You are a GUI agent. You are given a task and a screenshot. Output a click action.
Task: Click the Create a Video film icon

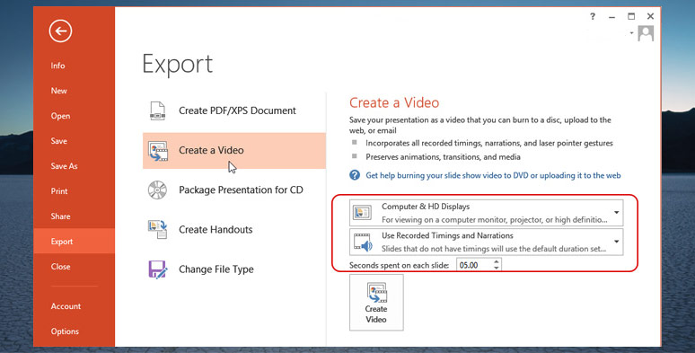coord(158,151)
